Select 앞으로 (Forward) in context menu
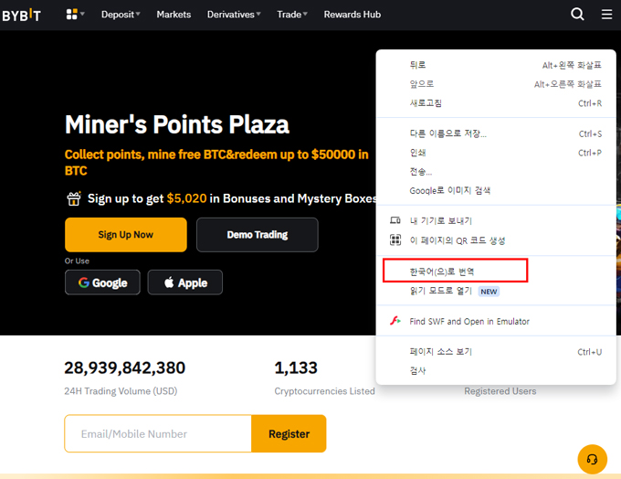621x479 pixels. [496, 84]
